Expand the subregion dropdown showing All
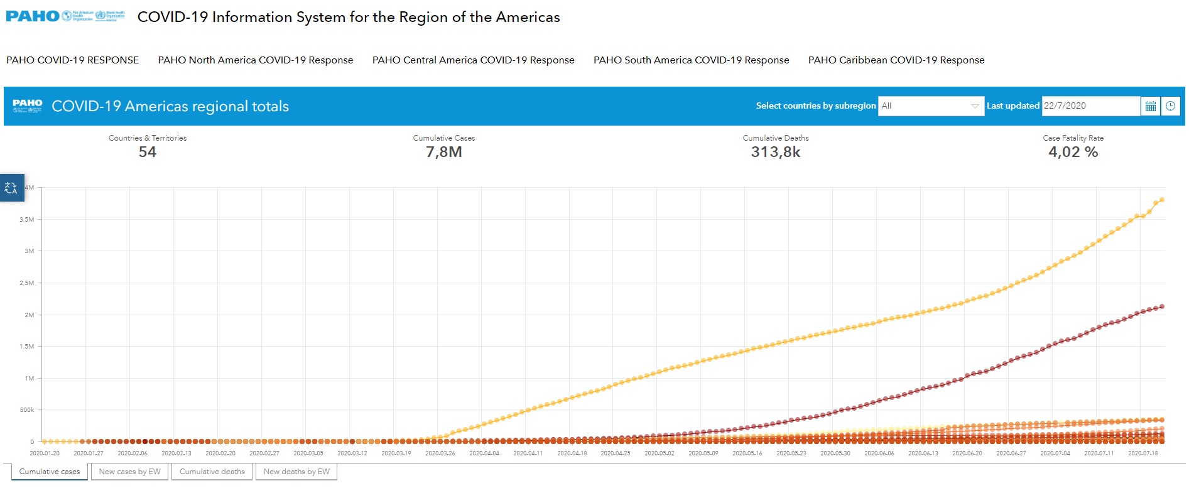This screenshot has width=1189, height=493. [x=923, y=106]
